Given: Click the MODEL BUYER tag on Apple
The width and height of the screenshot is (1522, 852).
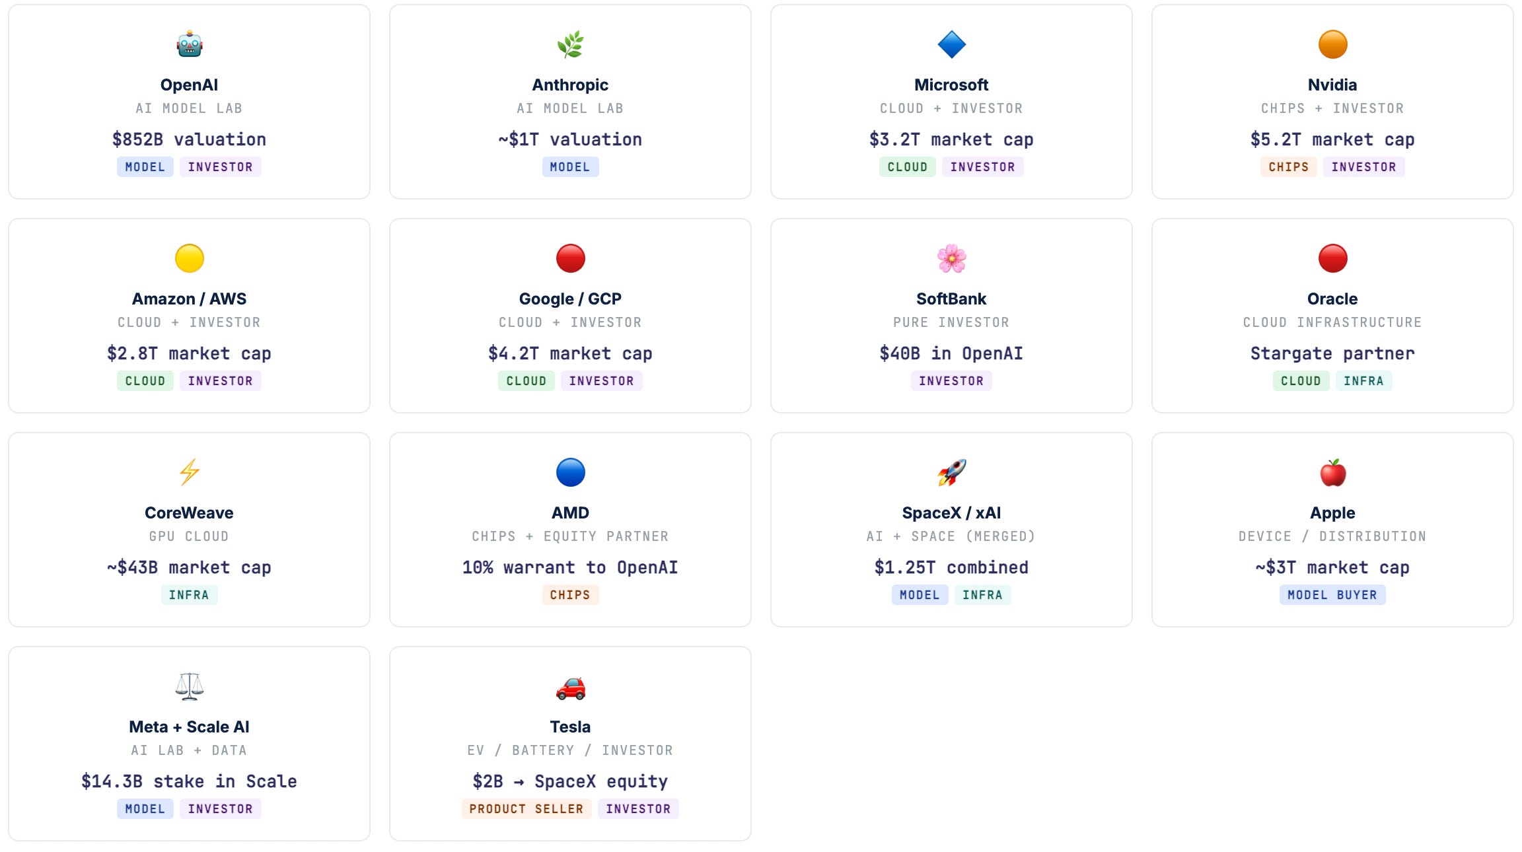Looking at the screenshot, I should point(1332,595).
